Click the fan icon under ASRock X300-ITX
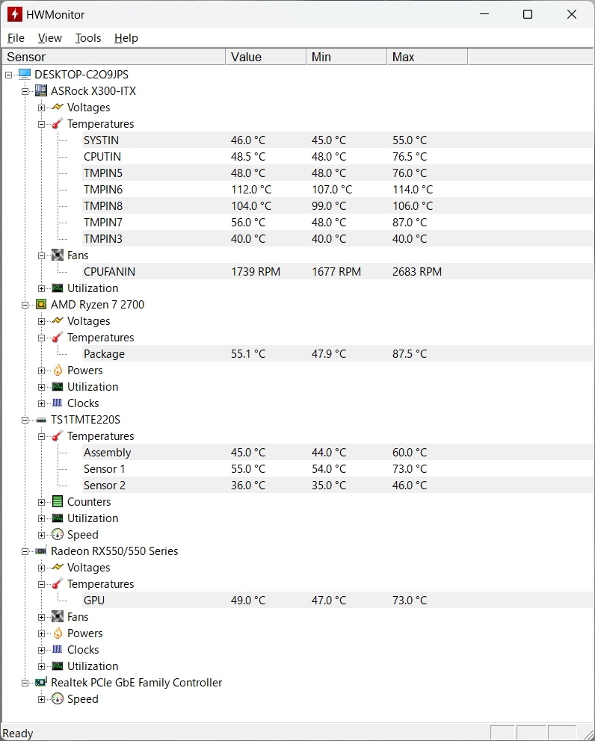The width and height of the screenshot is (595, 741). pyautogui.click(x=58, y=255)
